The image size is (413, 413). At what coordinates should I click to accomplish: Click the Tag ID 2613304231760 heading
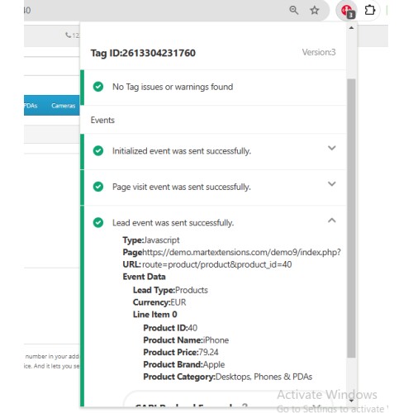(143, 53)
